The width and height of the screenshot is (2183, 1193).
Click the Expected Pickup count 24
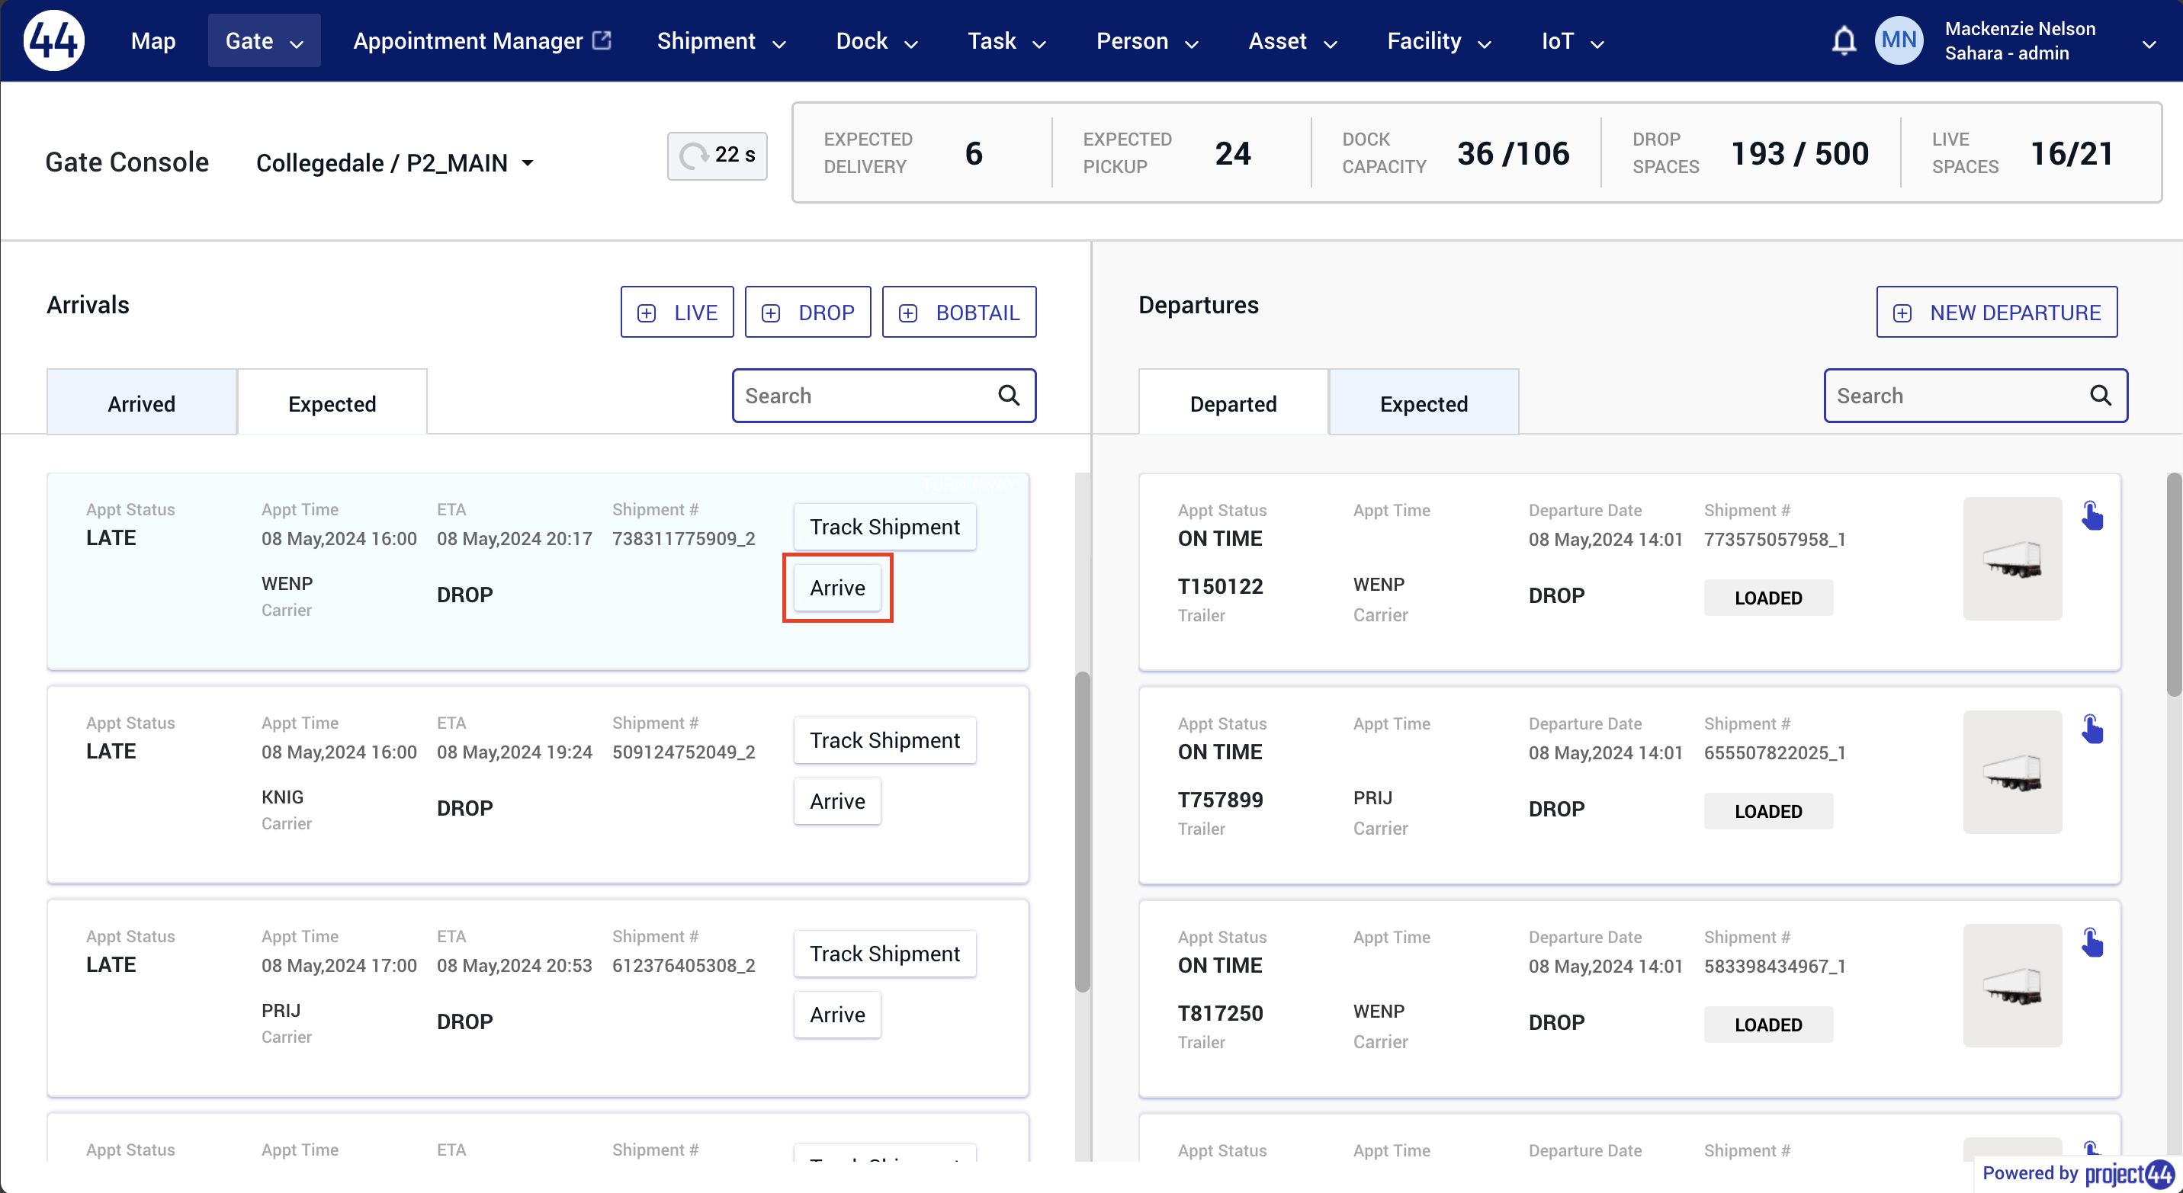click(1232, 153)
